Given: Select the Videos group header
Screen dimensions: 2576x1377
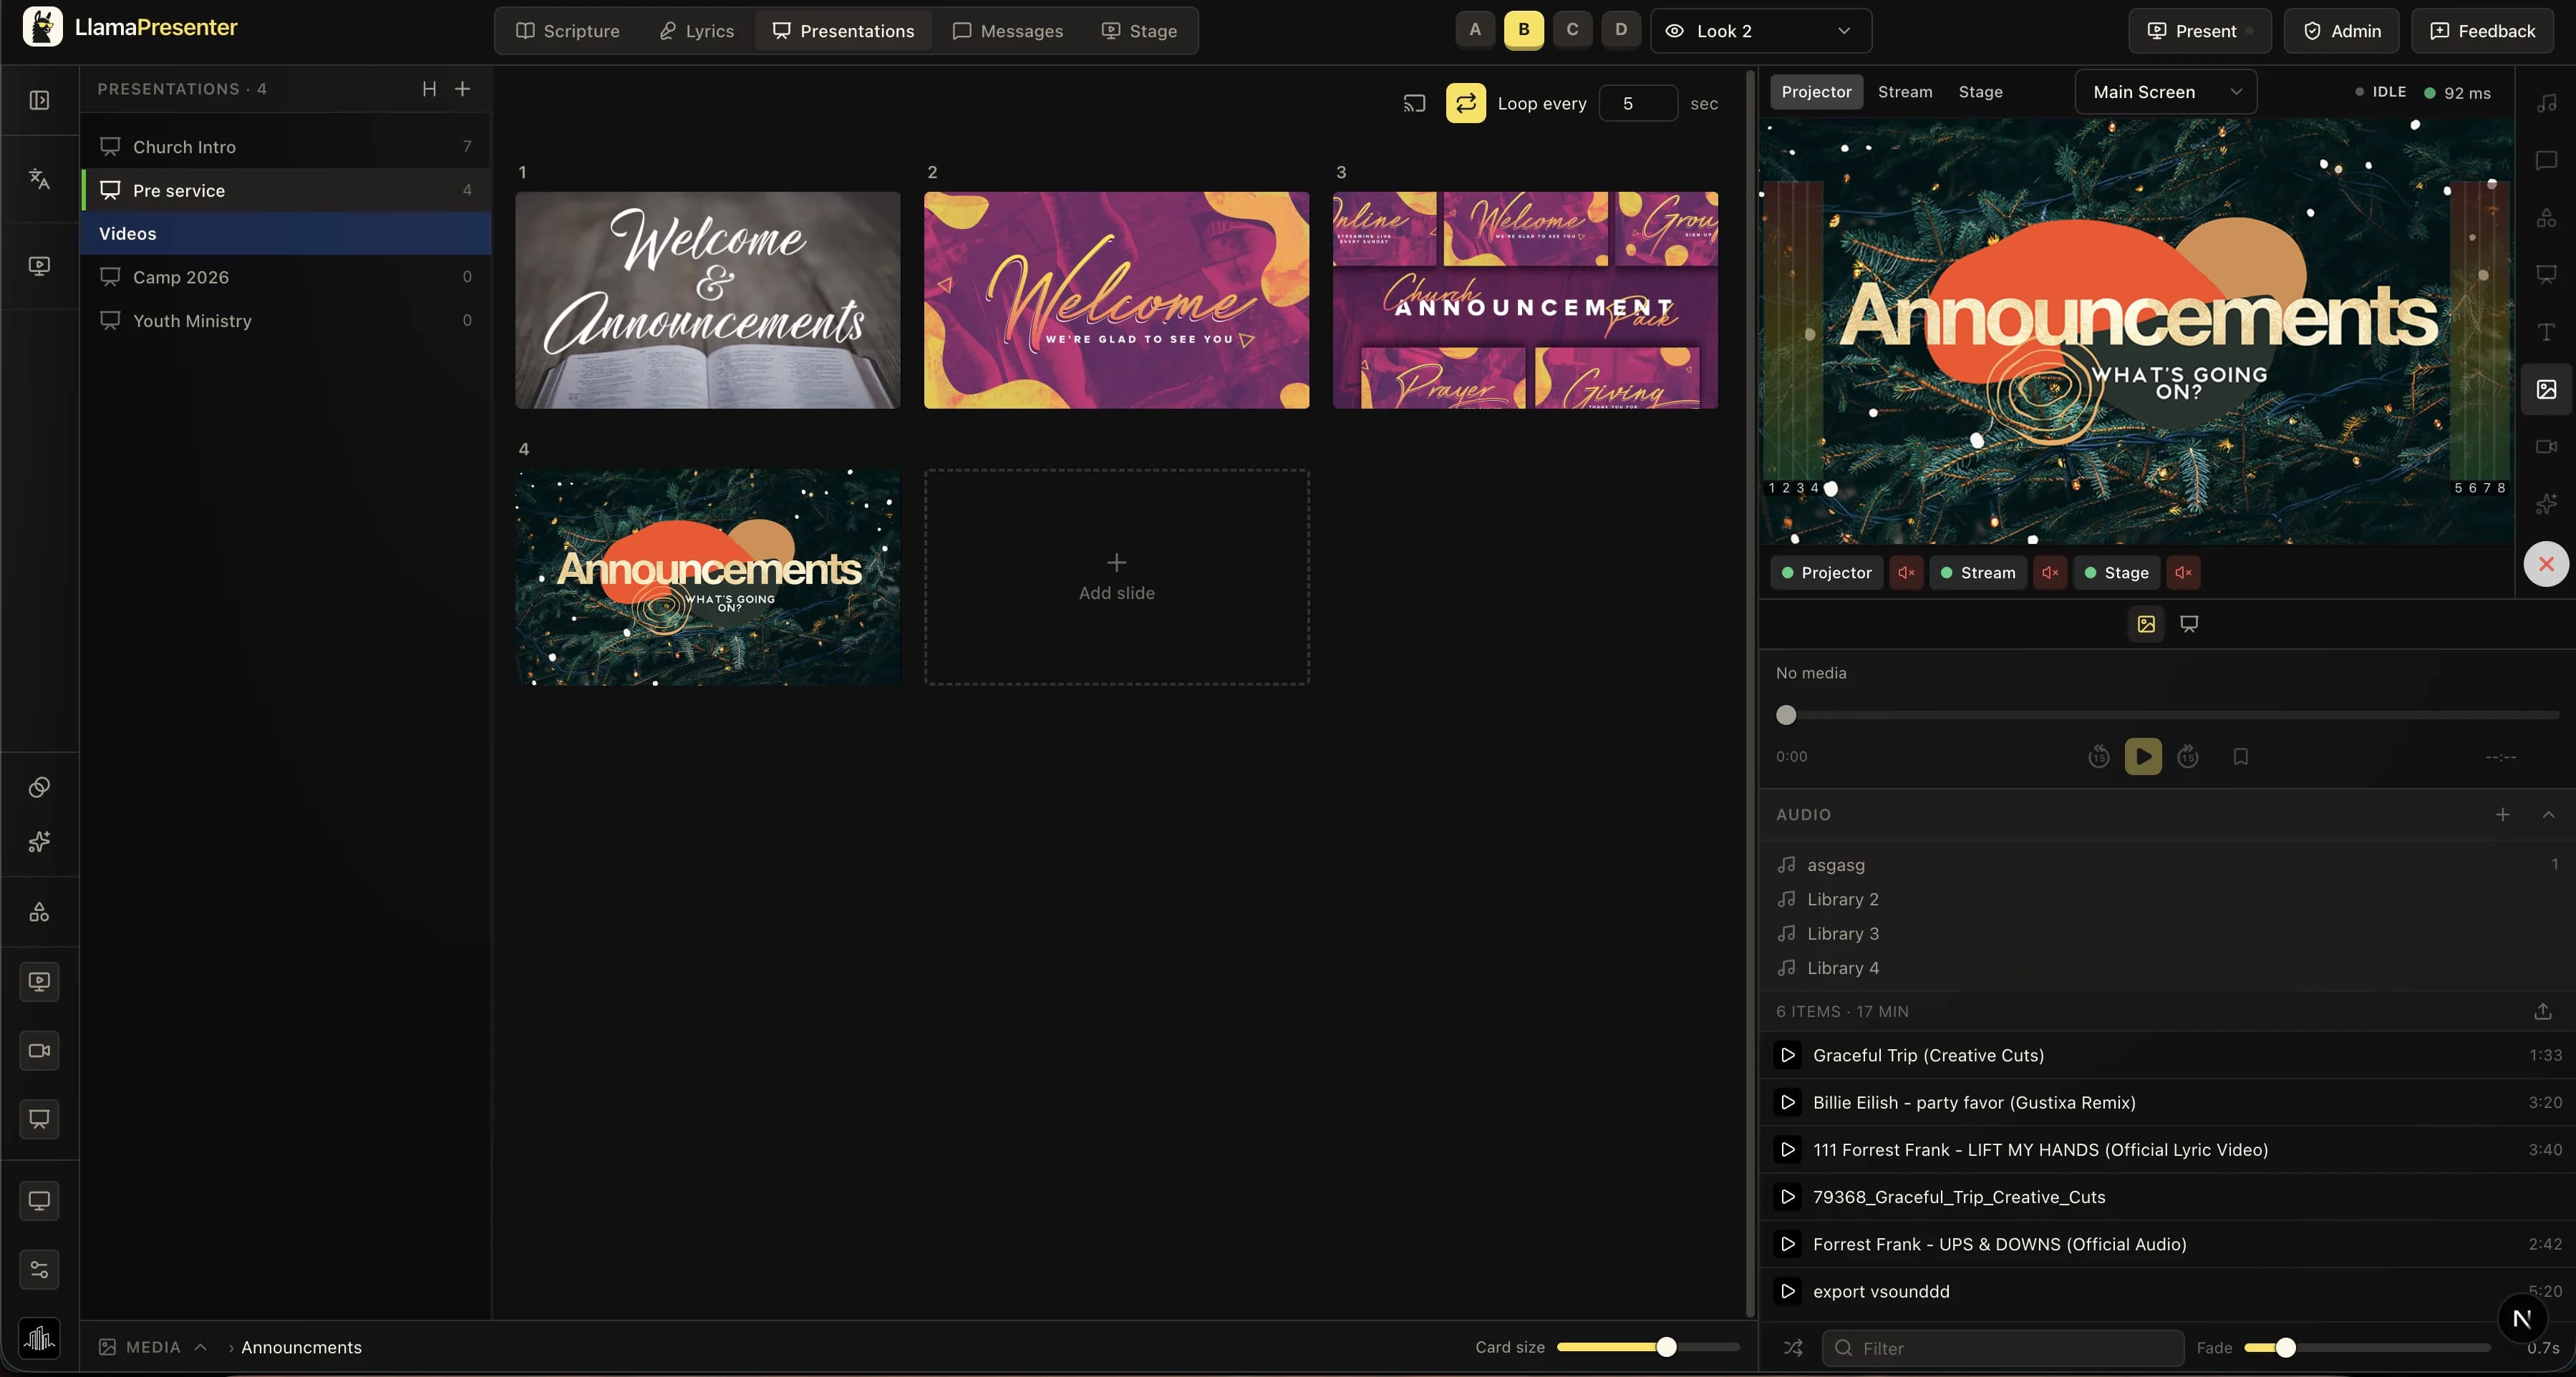Looking at the screenshot, I should click(286, 233).
